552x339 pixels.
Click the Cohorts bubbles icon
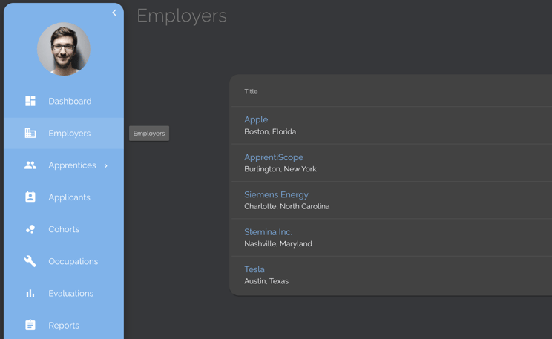click(x=30, y=229)
